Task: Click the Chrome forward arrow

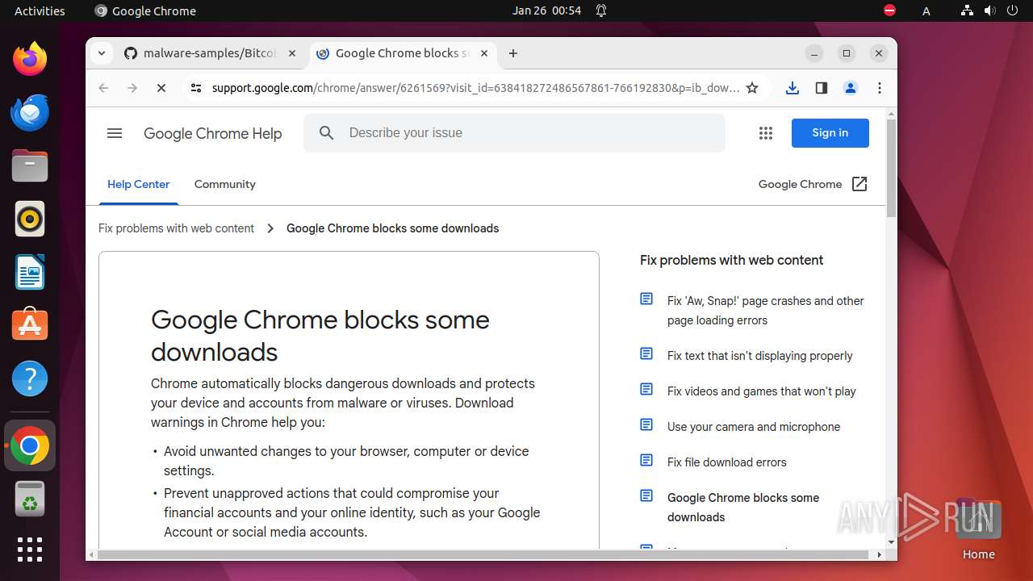Action: tap(132, 88)
